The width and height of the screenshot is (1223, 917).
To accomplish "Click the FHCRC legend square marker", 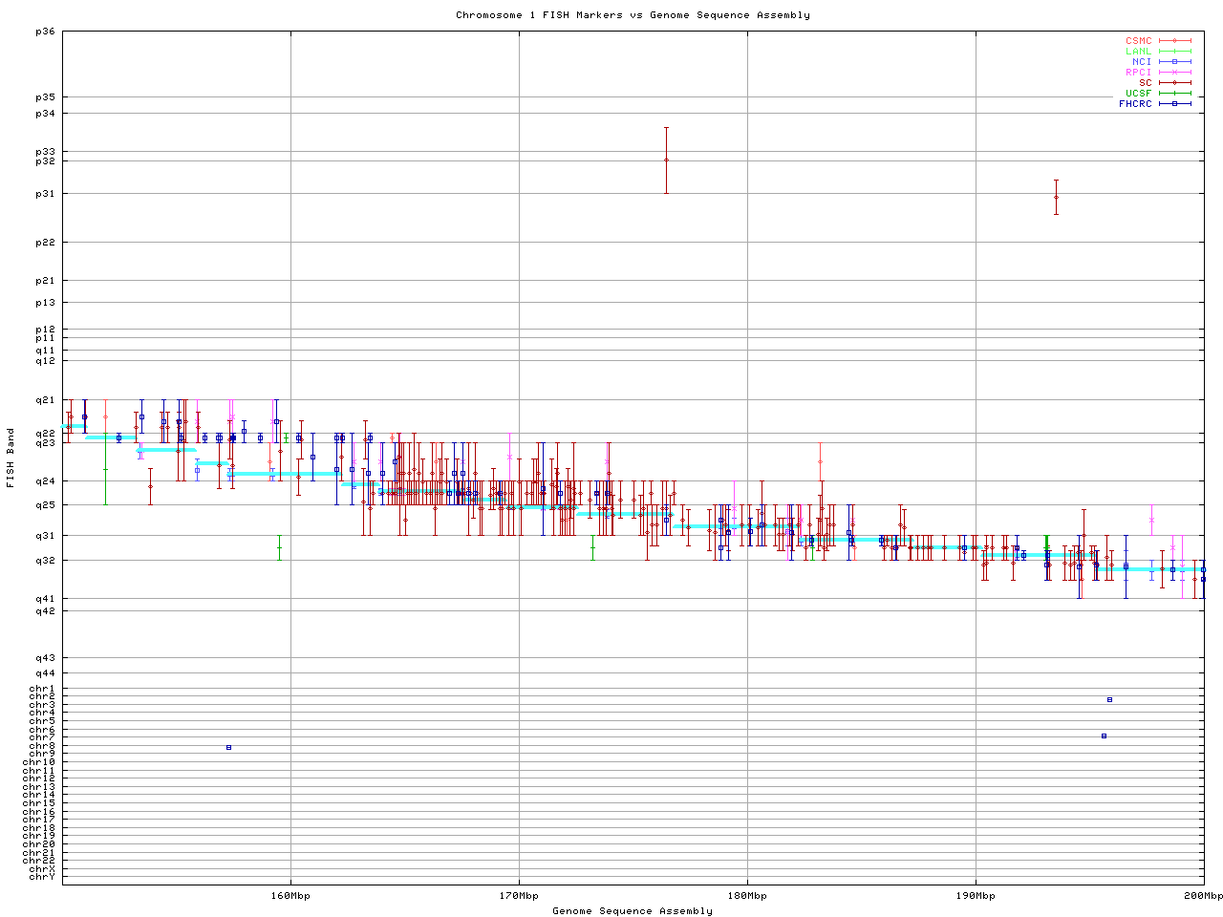I will click(1174, 104).
